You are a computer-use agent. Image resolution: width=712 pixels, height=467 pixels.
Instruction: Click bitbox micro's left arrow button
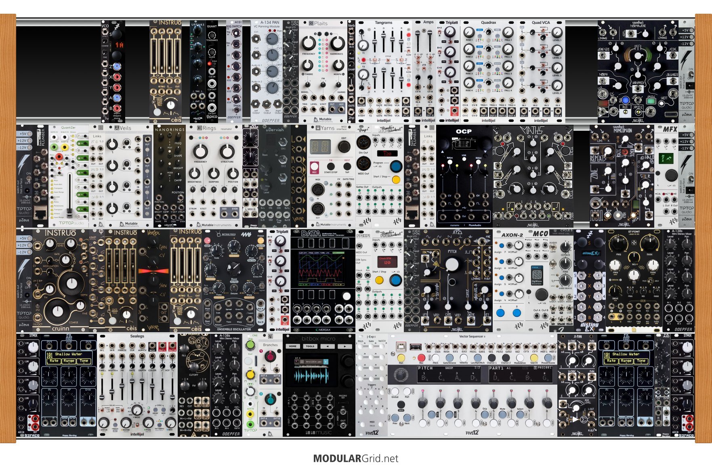328,346
